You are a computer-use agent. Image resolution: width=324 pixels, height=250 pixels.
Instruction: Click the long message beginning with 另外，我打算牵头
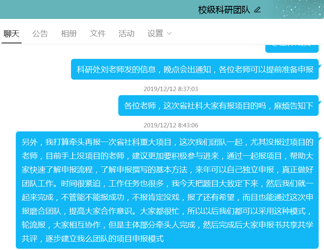click(x=167, y=190)
